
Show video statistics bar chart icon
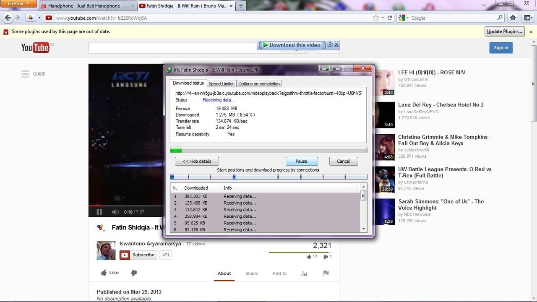[304, 273]
